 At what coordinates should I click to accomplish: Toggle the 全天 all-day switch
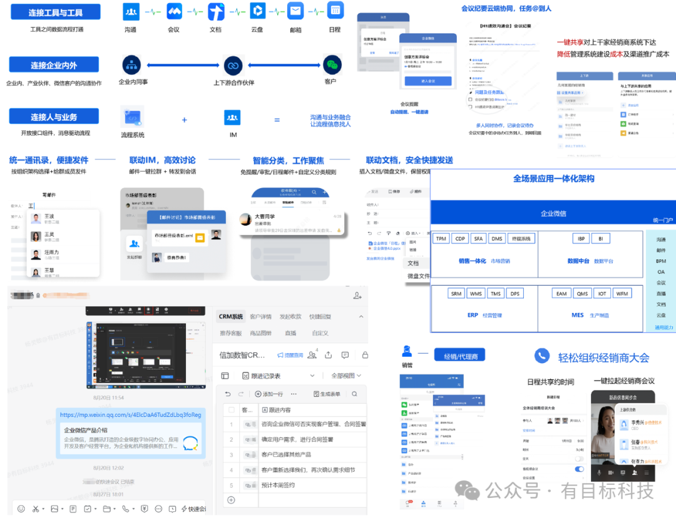point(579,459)
